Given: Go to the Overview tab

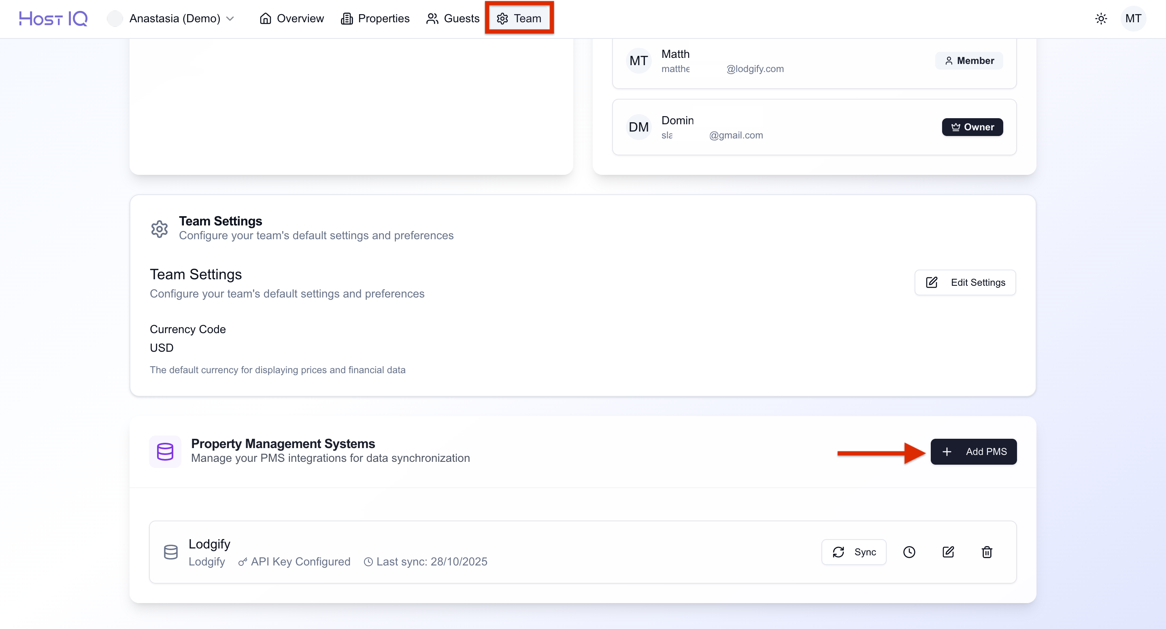Looking at the screenshot, I should [292, 19].
